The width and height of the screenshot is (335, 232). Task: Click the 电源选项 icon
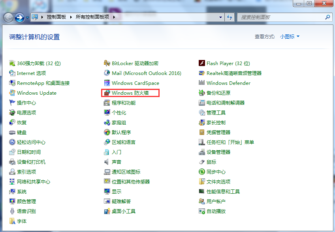[12, 112]
